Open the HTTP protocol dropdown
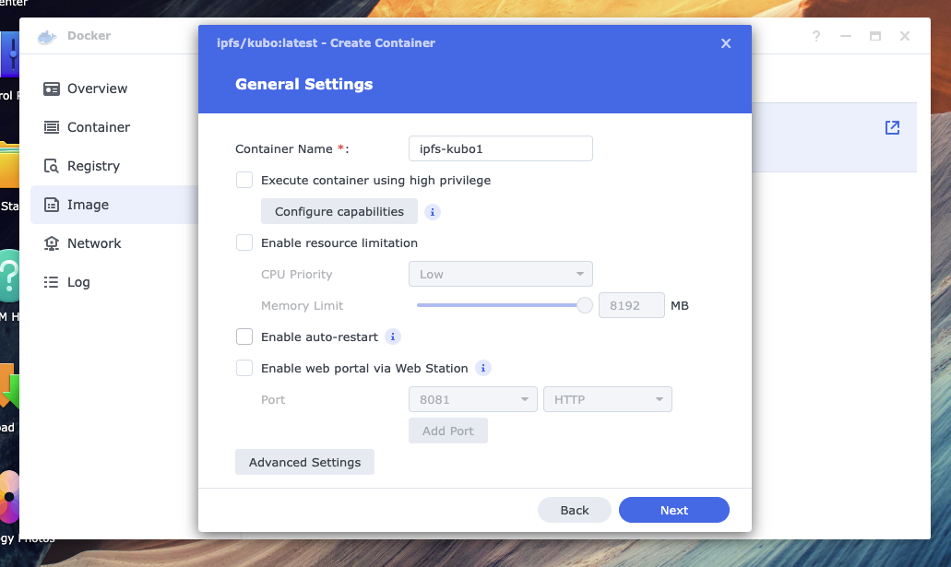This screenshot has width=951, height=567. point(607,400)
